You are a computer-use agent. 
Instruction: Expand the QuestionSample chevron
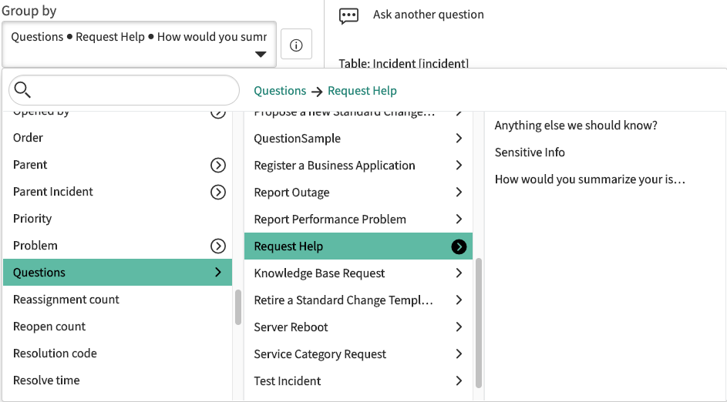[x=459, y=139]
